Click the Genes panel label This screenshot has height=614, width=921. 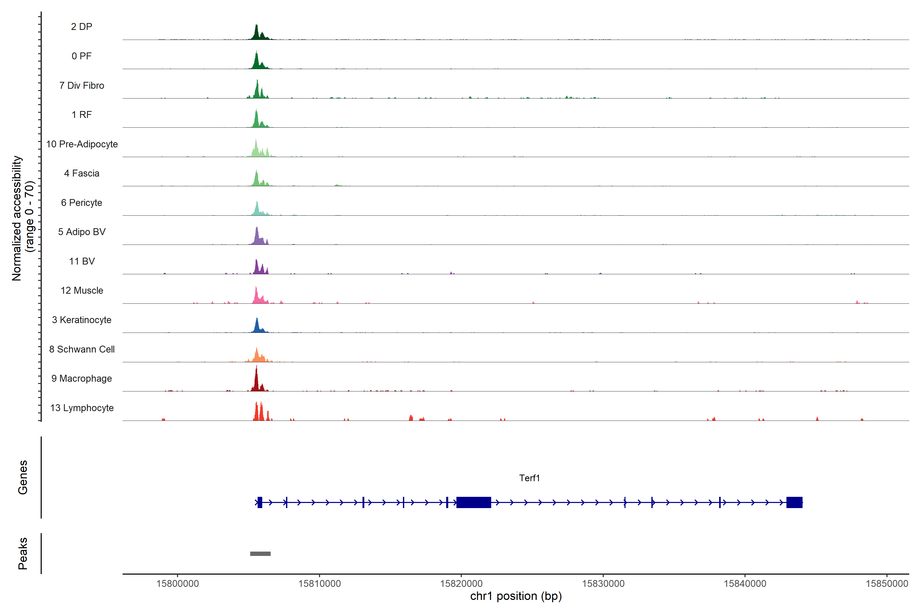tap(23, 477)
